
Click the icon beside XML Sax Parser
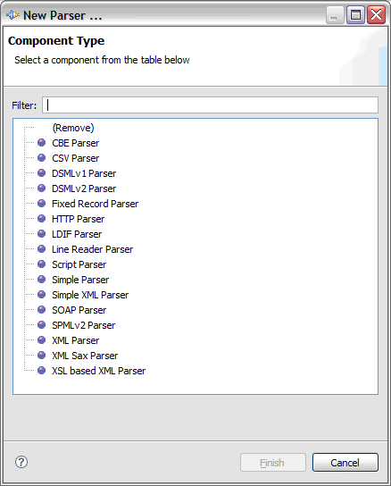pos(42,356)
